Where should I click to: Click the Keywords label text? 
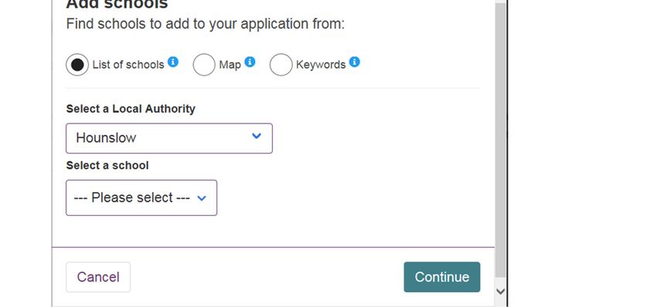(x=321, y=65)
